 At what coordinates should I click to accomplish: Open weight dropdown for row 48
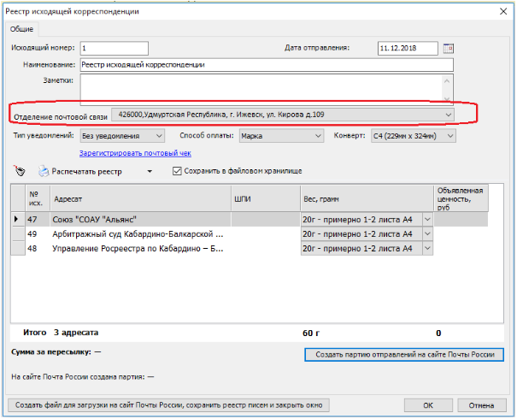(428, 248)
